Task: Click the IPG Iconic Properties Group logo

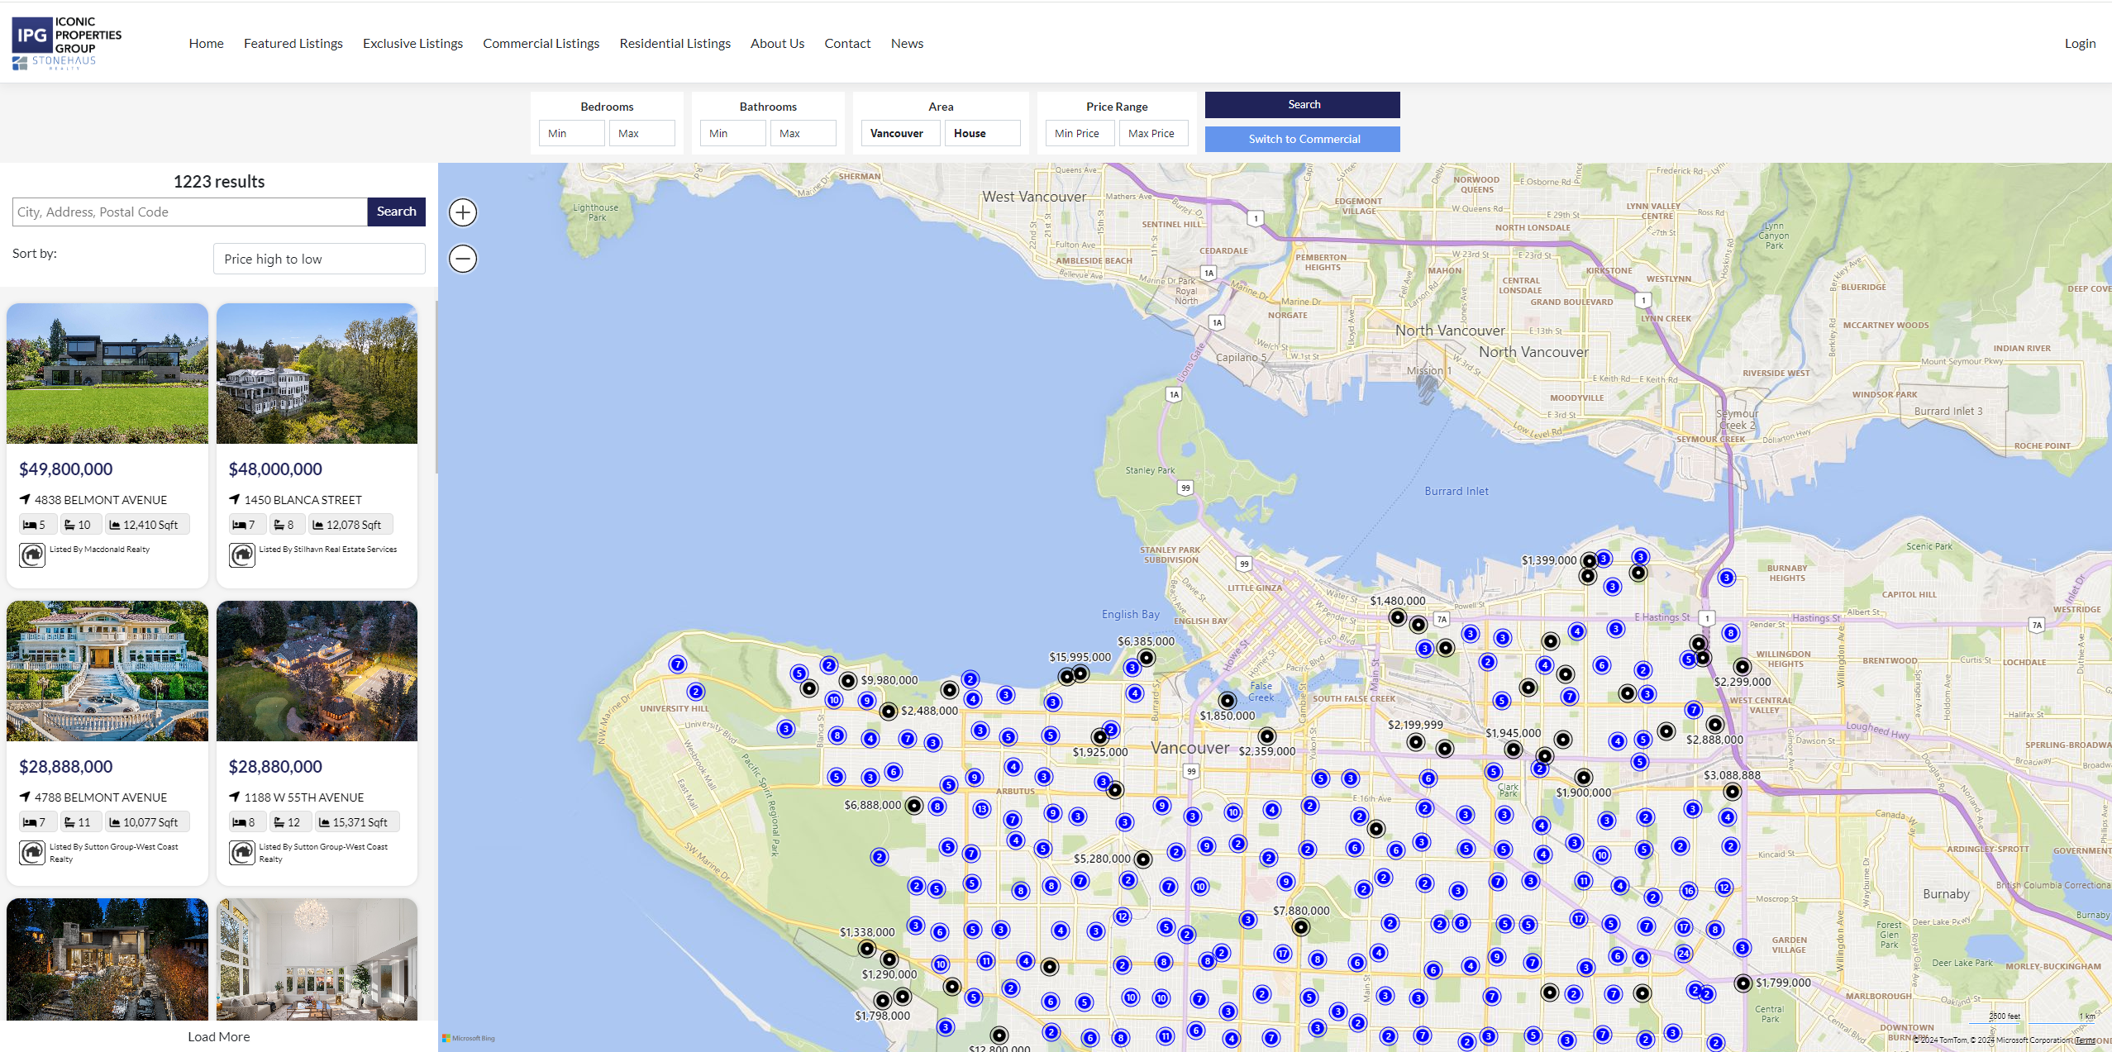Action: point(66,43)
